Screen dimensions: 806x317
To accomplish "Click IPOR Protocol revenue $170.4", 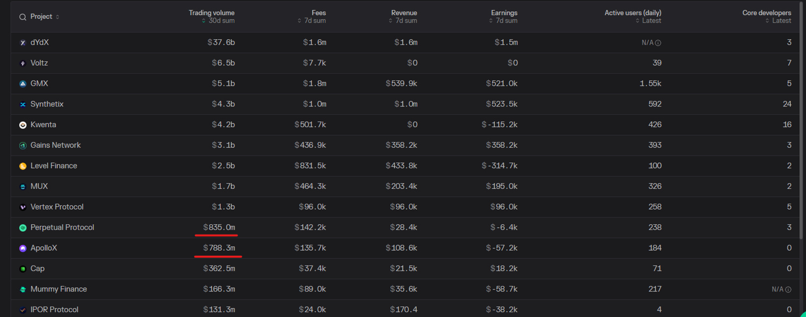I will 403,310.
